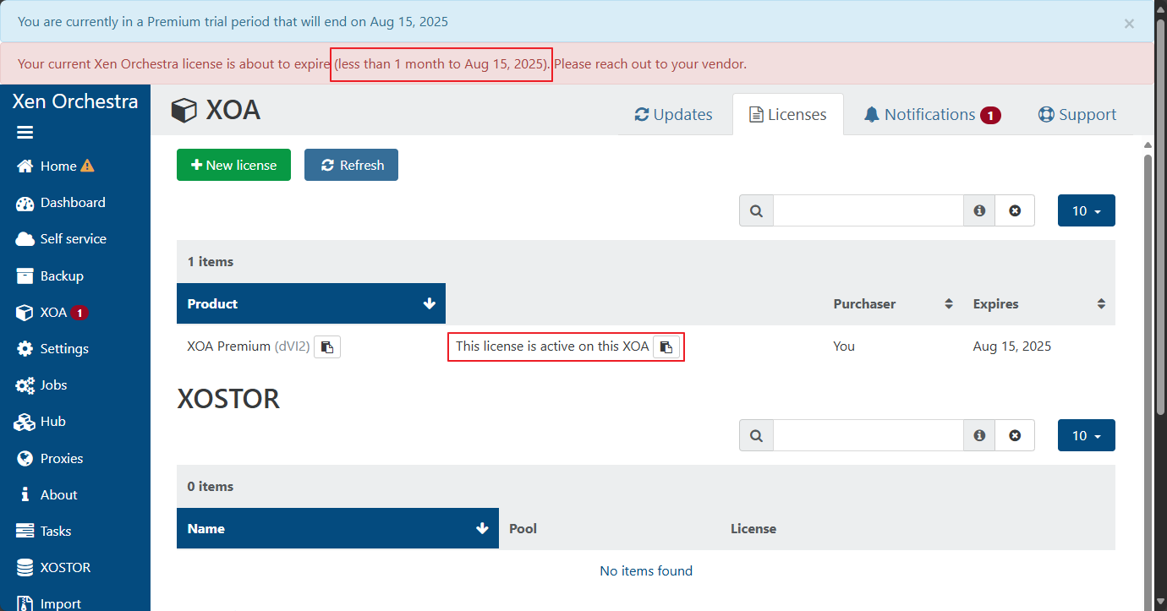The image size is (1167, 611).
Task: Go to Self service page
Action: [61, 239]
